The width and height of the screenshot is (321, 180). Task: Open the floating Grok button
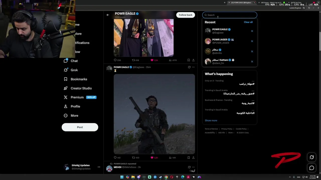coord(312,157)
